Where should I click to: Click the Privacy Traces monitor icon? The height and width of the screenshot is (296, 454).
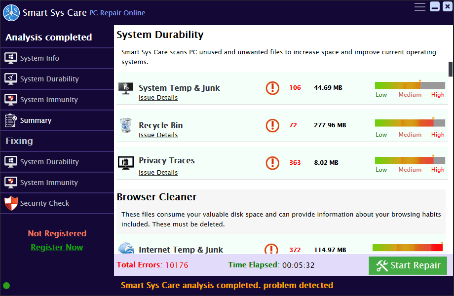pos(126,163)
